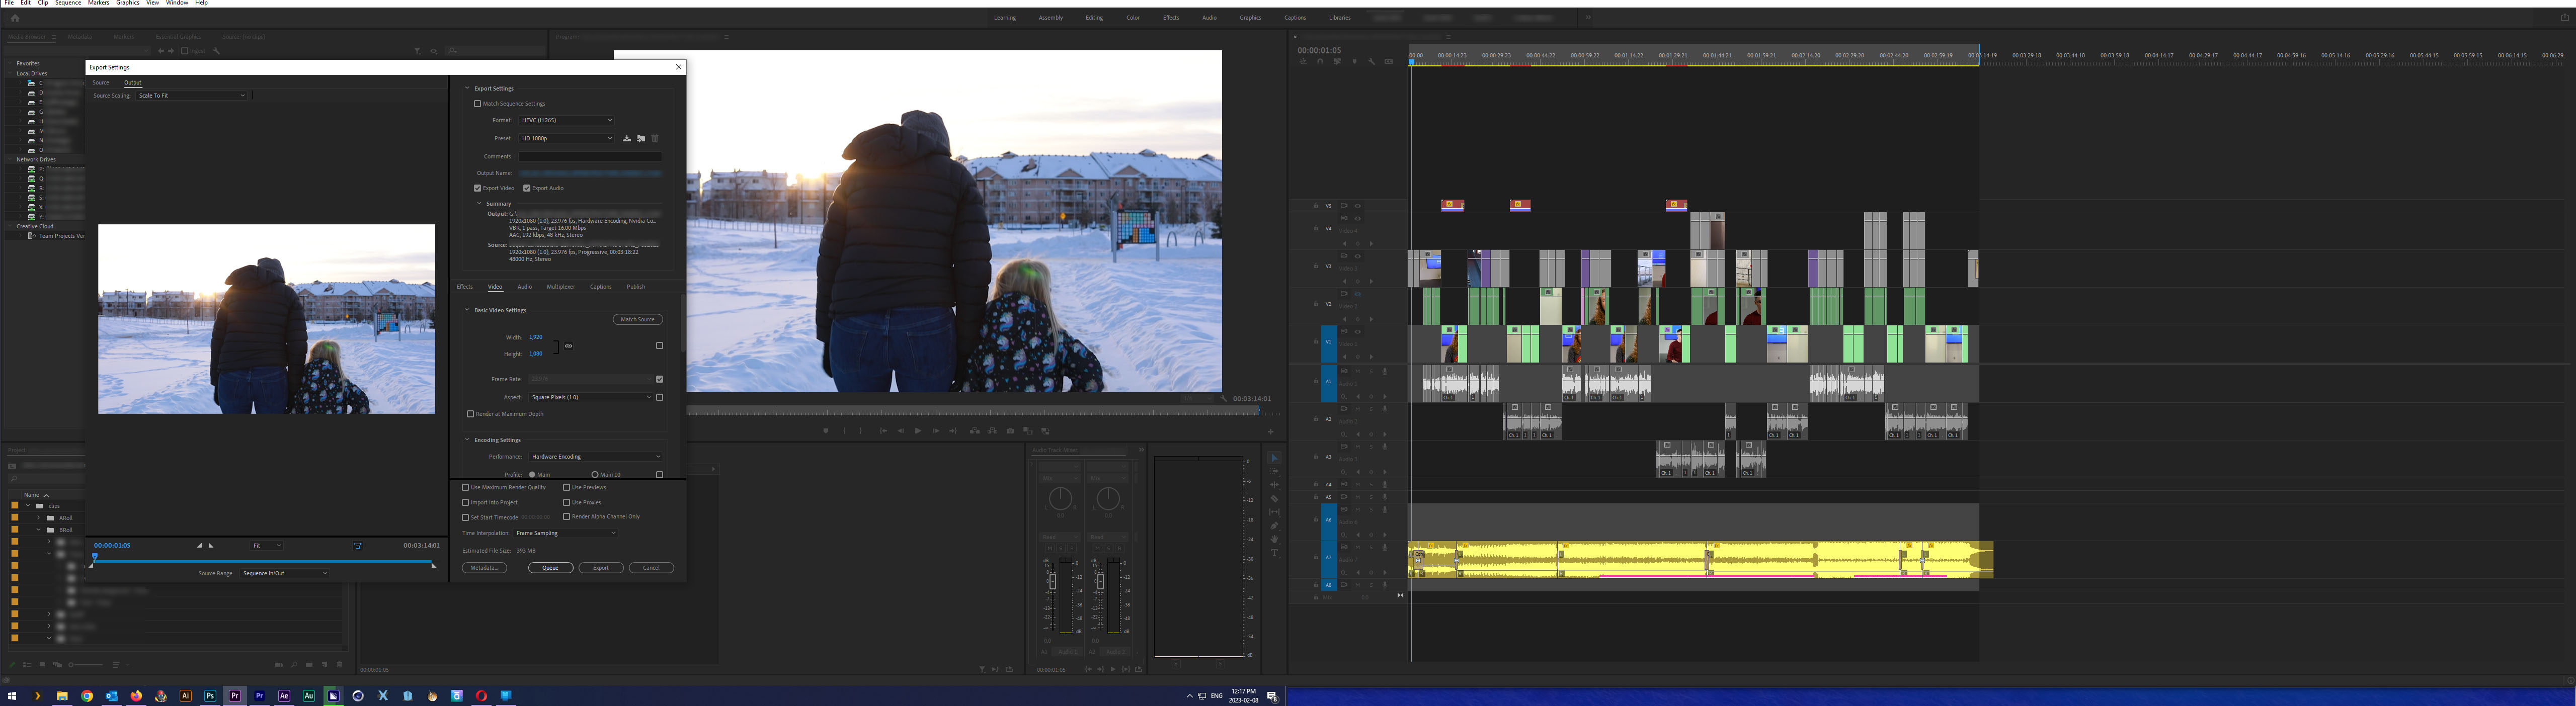
Task: Click the Save Preset icon next to Preset
Action: point(627,138)
